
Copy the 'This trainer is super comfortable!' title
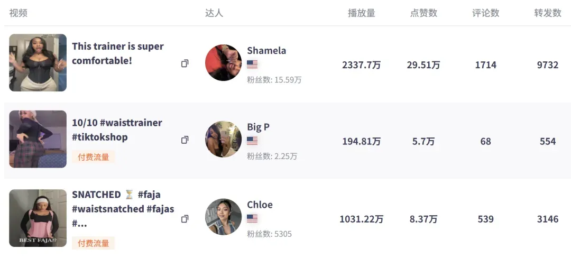(x=185, y=63)
